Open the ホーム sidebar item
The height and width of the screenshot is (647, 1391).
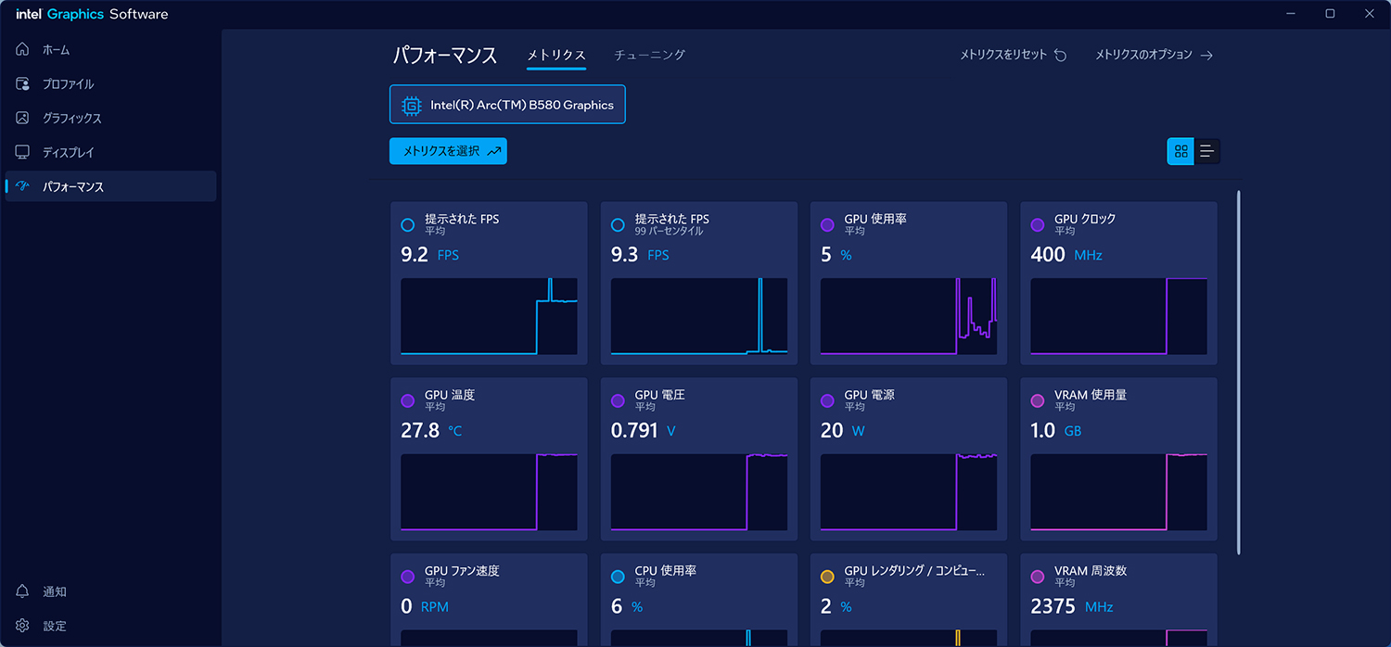pos(110,50)
